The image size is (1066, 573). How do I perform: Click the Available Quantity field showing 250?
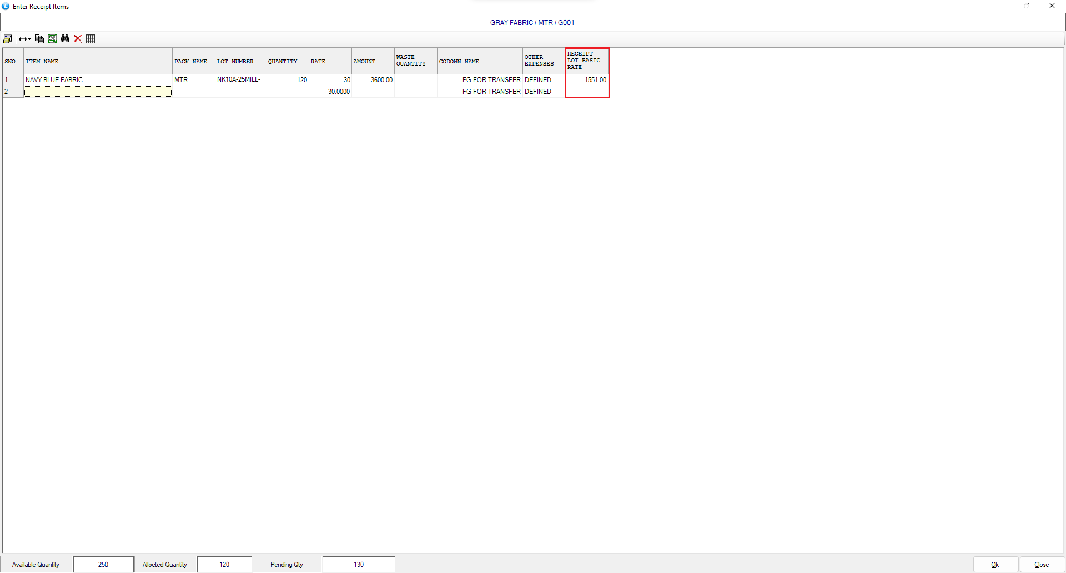pos(103,565)
